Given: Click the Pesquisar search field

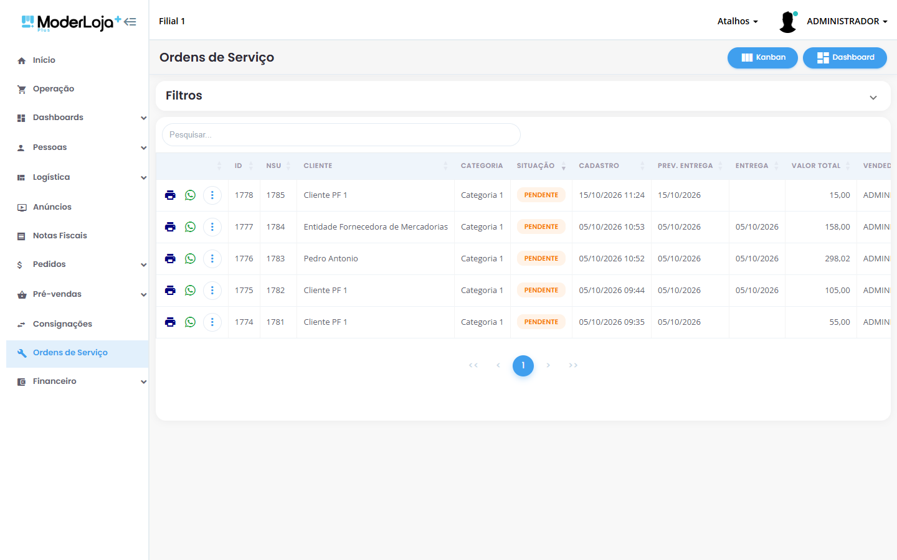Looking at the screenshot, I should point(341,135).
